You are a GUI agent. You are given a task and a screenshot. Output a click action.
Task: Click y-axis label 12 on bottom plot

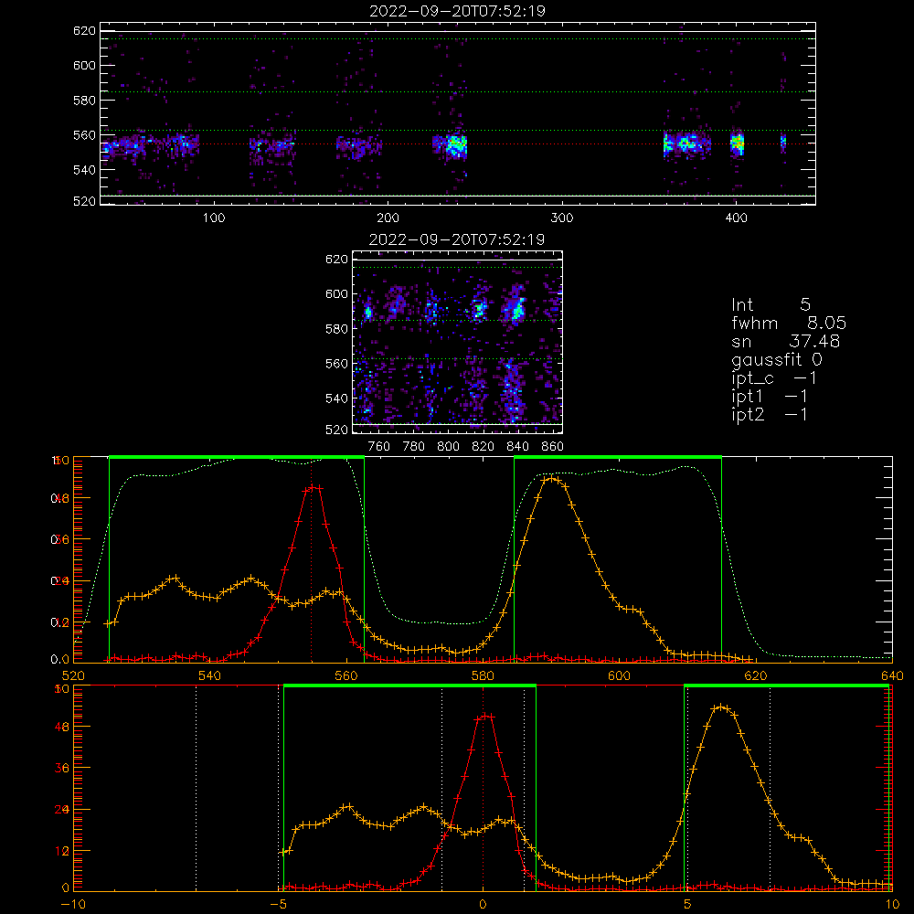pos(62,851)
